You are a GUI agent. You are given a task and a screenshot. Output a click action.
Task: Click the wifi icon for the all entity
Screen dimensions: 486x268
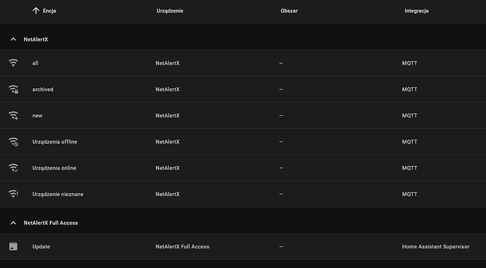[13, 63]
